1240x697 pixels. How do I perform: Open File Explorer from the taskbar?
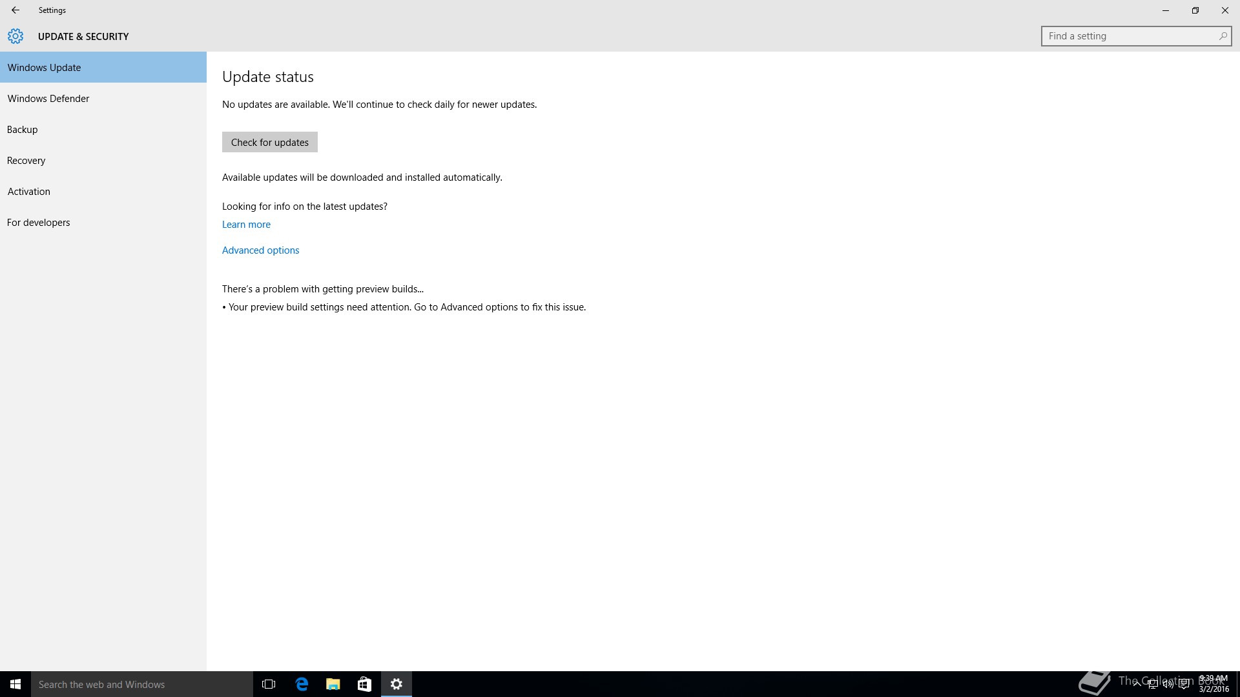click(x=333, y=684)
